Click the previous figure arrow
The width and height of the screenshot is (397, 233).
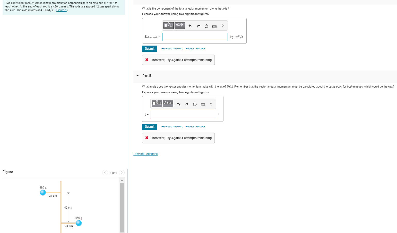point(105,172)
